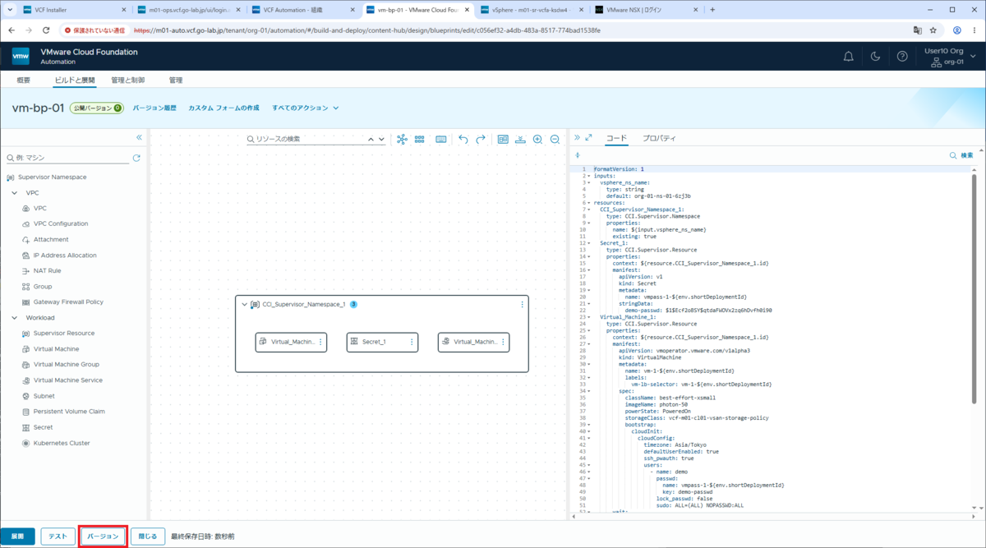Open バージョン履歴 link
The height and width of the screenshot is (548, 986).
click(154, 108)
